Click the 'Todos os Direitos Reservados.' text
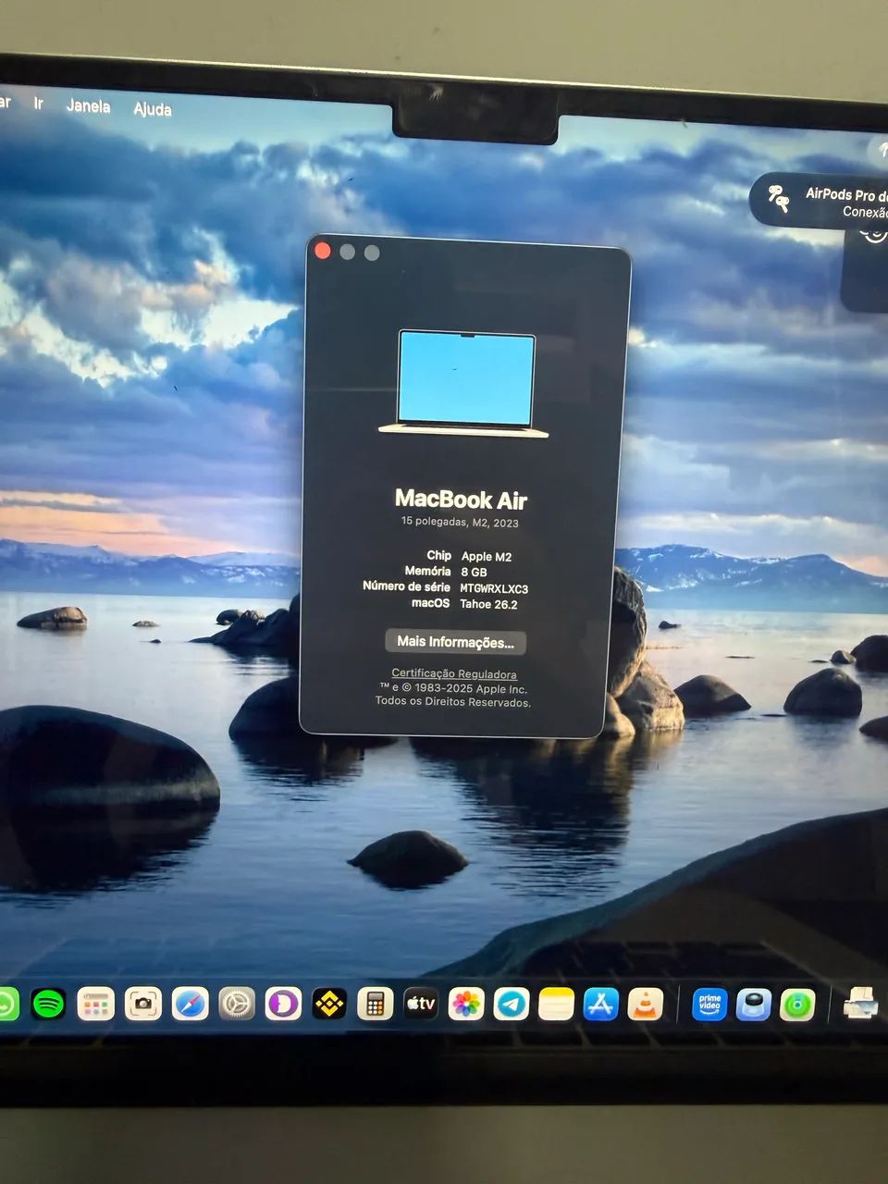The height and width of the screenshot is (1184, 888). [453, 702]
